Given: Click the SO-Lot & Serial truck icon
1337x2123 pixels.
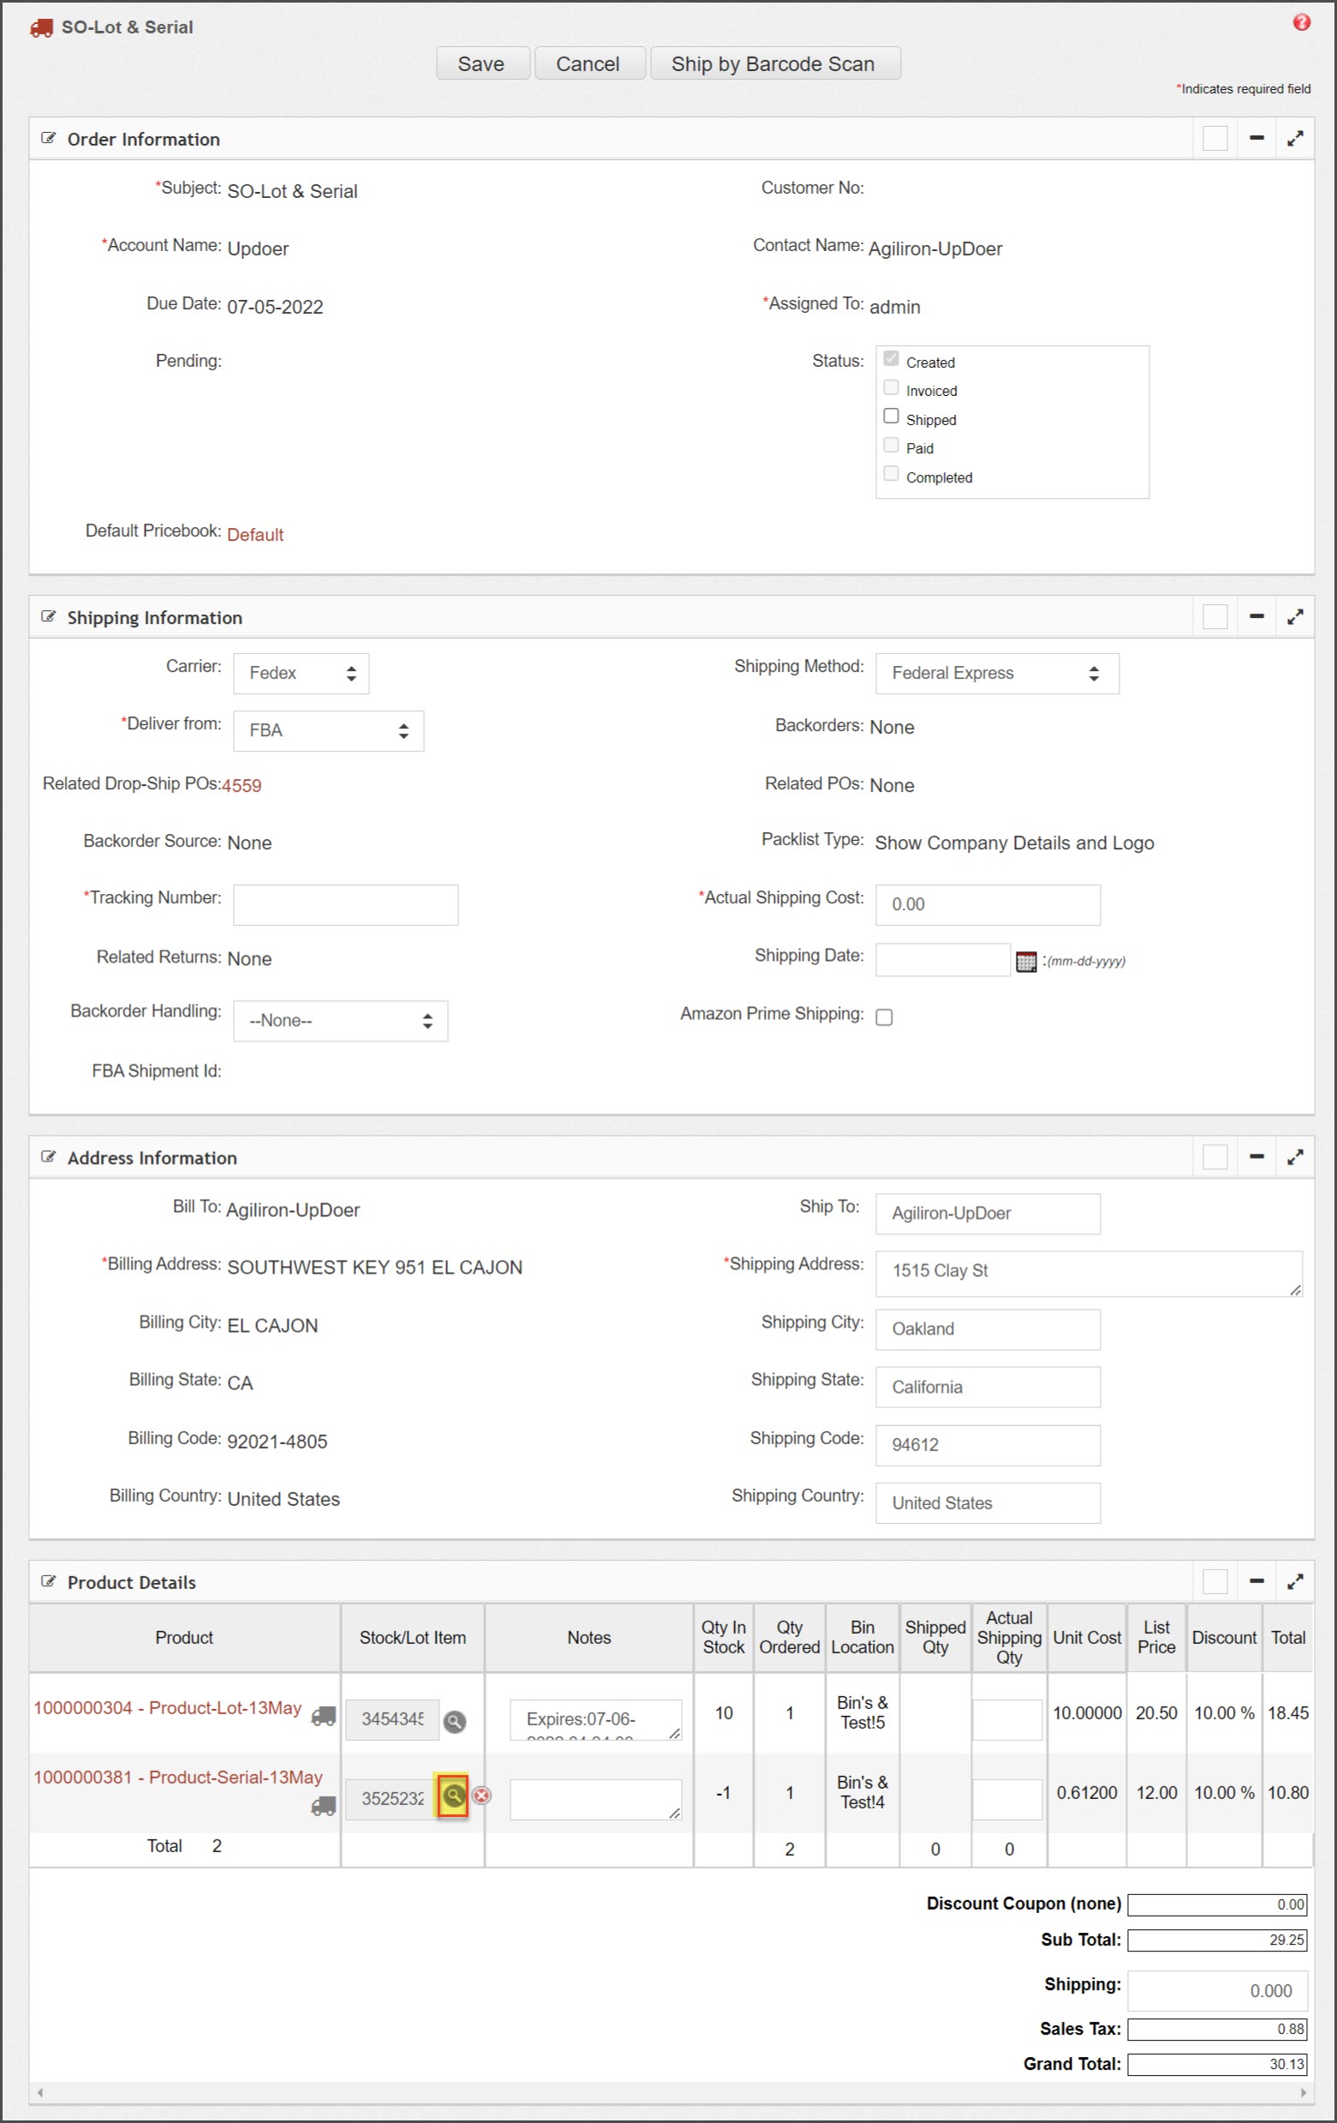Looking at the screenshot, I should point(41,27).
